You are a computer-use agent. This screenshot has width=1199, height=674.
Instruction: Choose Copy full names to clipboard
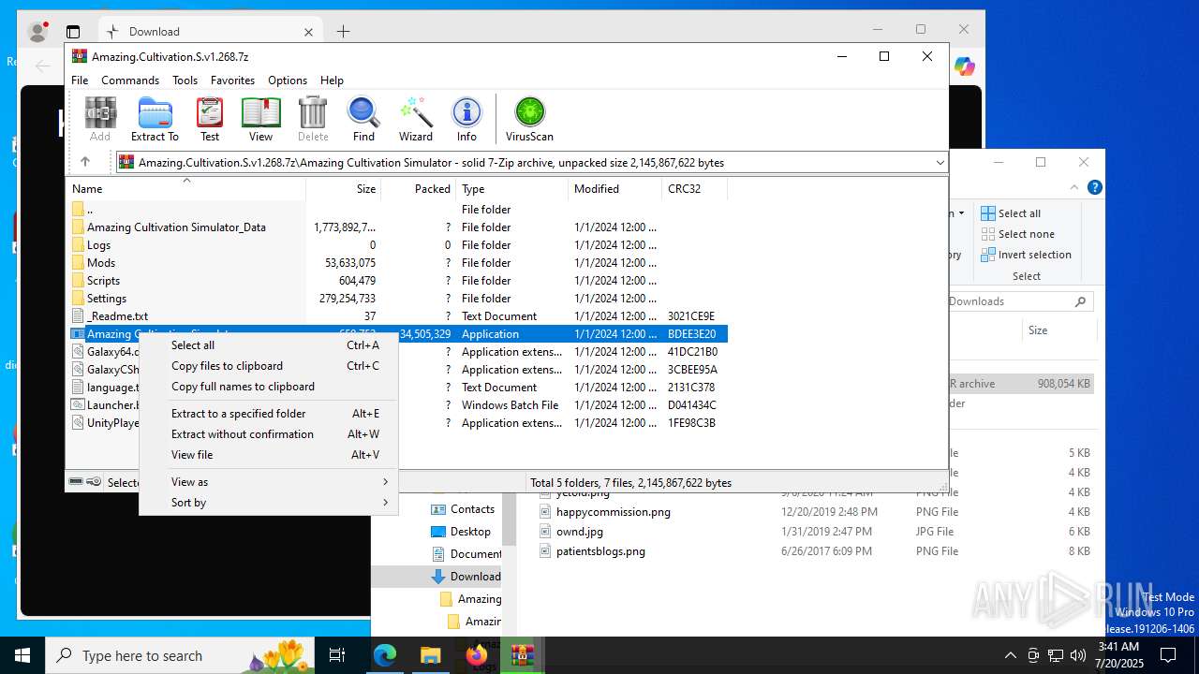pyautogui.click(x=269, y=387)
